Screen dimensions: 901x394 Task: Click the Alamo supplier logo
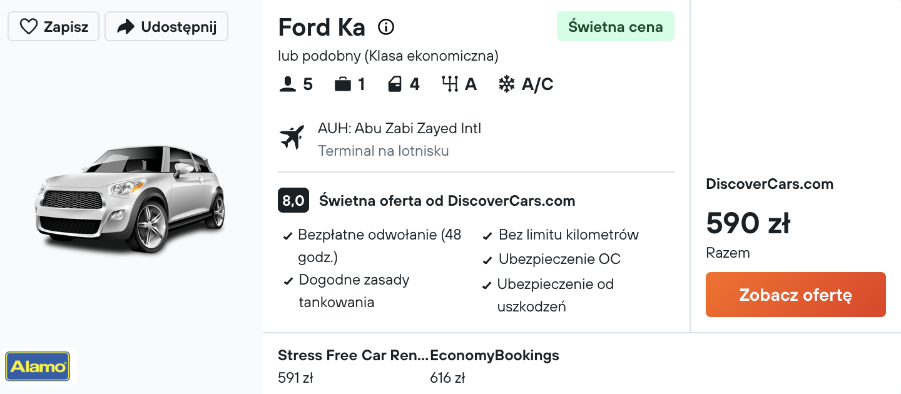(38, 366)
